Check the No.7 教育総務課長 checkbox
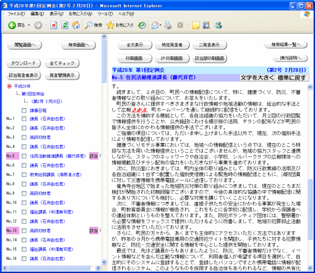Viewport: 315px width, 273px height. click(x=24, y=175)
